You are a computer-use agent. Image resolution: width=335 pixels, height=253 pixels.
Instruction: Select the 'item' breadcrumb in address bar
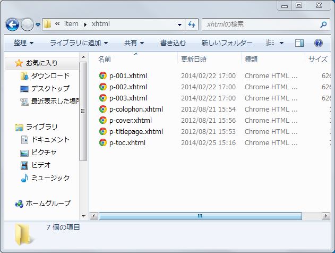coord(71,24)
